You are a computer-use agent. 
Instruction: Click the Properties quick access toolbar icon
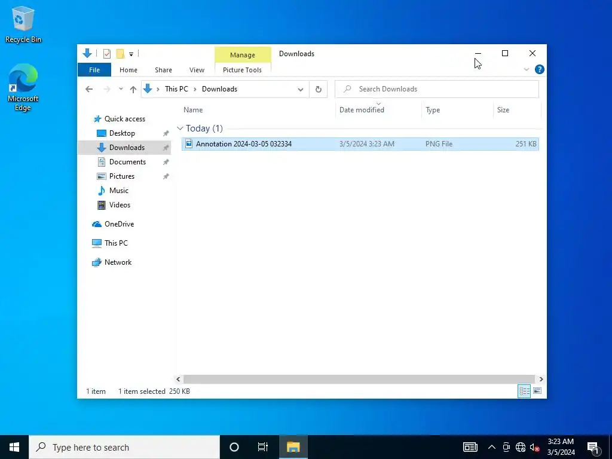pyautogui.click(x=107, y=54)
